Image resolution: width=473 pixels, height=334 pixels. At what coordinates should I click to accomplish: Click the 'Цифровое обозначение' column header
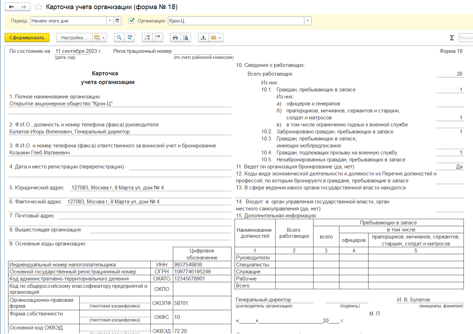202,254
